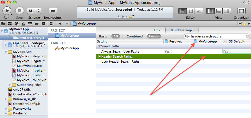
Task: Click the Run button
Action: 7,11
